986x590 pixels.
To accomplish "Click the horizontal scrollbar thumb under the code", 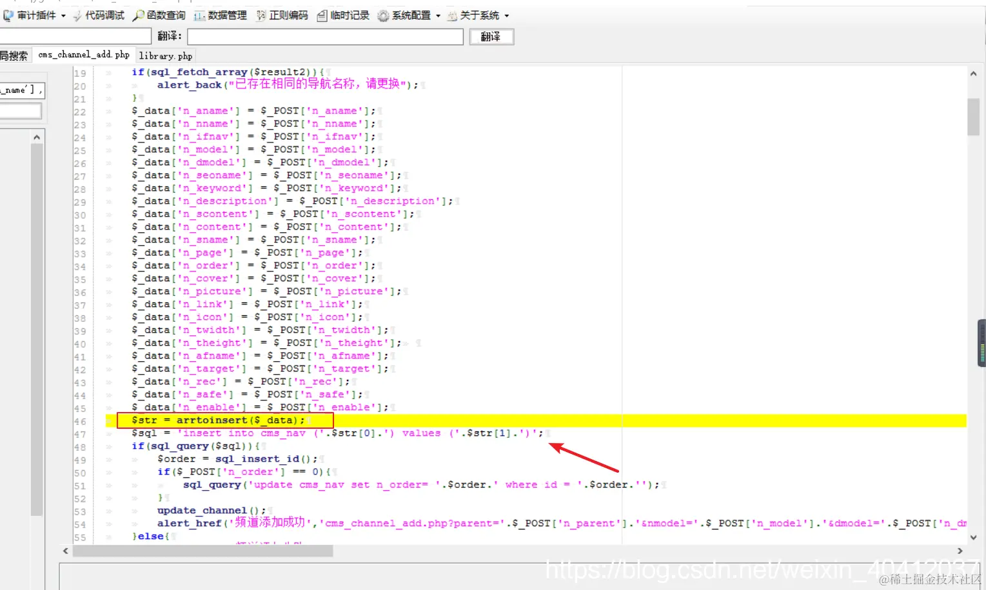I will [x=202, y=551].
